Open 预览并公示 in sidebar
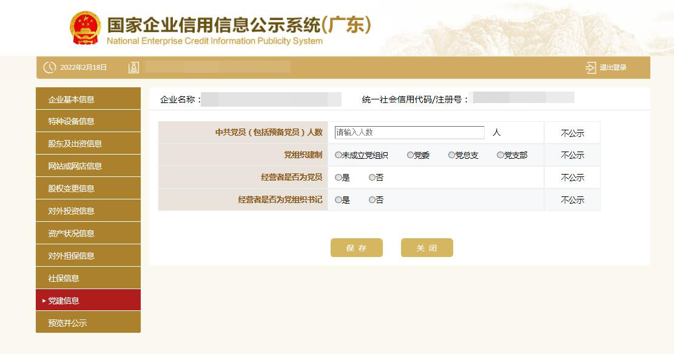Image resolution: width=674 pixels, height=354 pixels. [x=88, y=322]
